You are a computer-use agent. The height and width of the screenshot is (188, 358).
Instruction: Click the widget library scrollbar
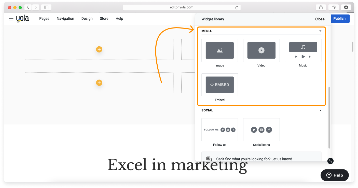[x=329, y=117]
